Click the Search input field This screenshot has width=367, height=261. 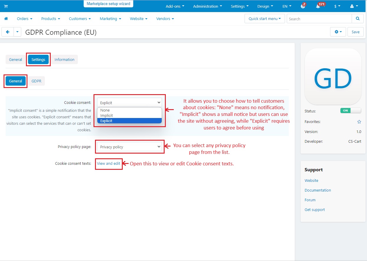(319, 19)
